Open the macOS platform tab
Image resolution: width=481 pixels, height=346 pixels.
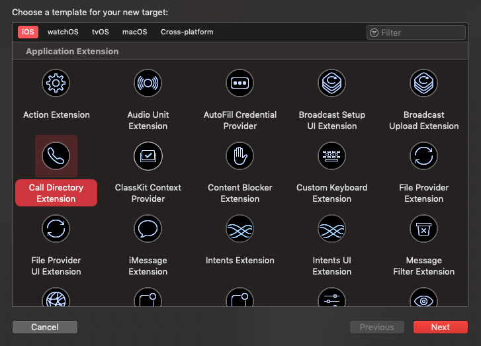point(135,32)
